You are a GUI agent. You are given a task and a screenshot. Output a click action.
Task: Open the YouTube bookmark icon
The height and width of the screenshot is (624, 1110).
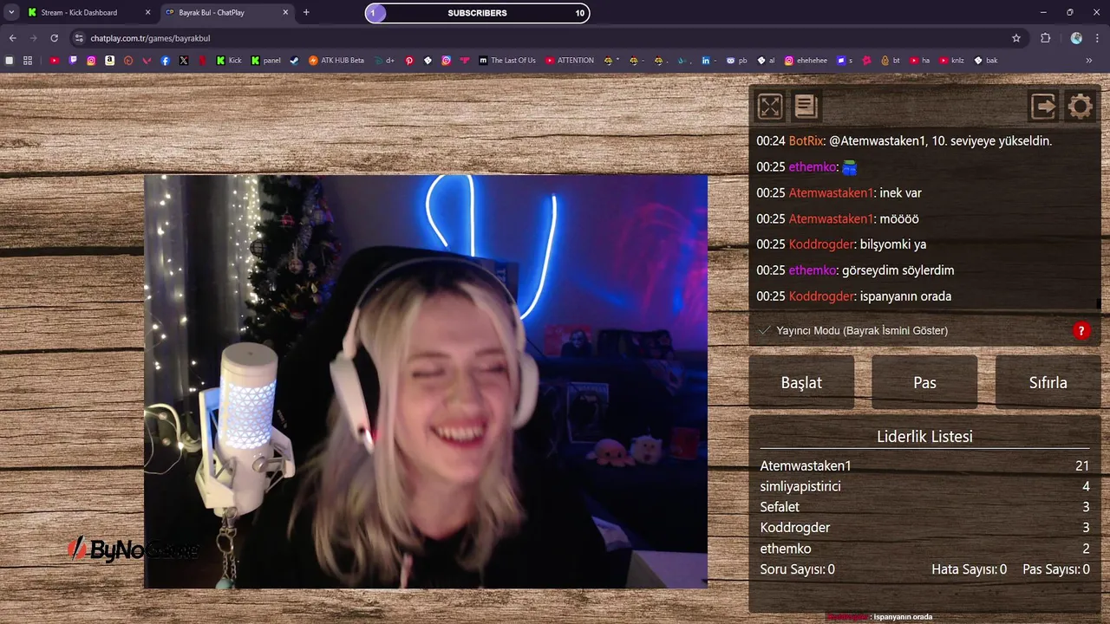coord(54,61)
